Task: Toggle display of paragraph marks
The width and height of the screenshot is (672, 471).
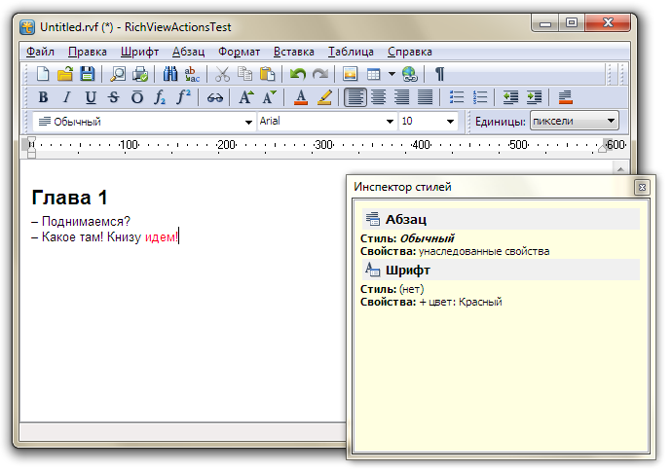Action: tap(439, 74)
